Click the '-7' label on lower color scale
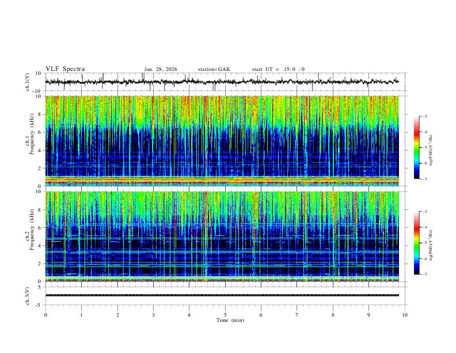Viewport: 456px width, 353px height. pos(424,275)
